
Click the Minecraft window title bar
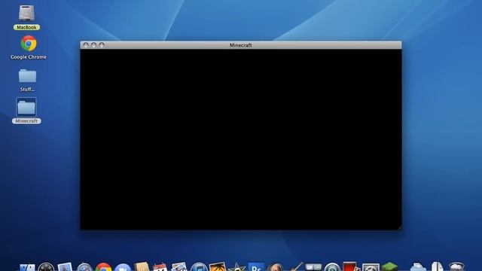coord(241,45)
